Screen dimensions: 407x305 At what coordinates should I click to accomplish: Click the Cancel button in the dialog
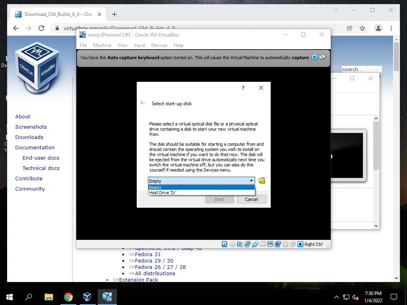[252, 199]
